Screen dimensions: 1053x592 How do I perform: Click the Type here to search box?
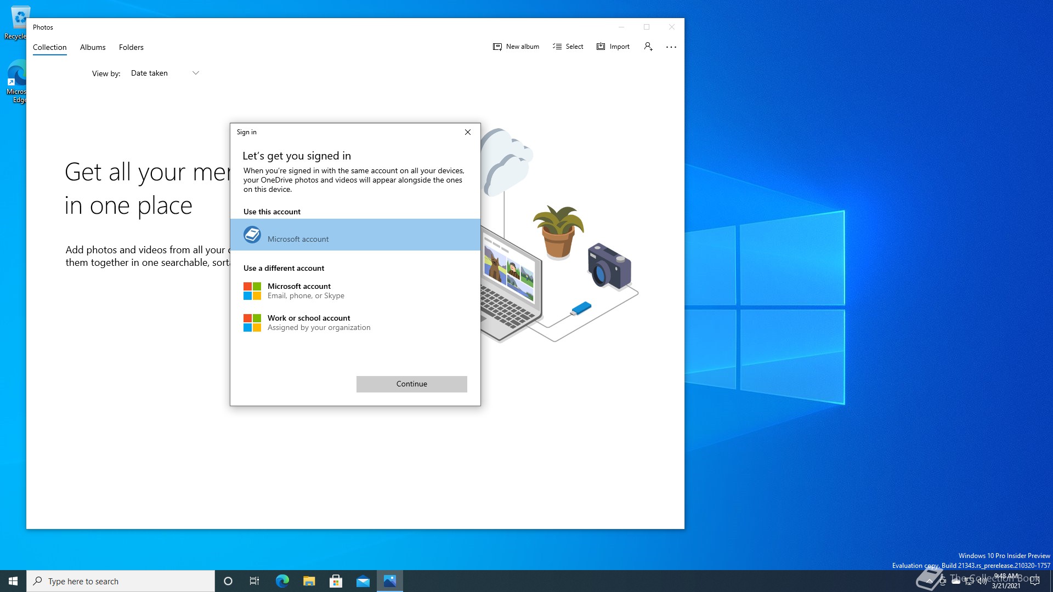point(121,581)
